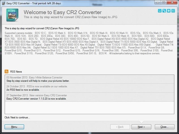
Task: Open the Menu button
Action: coord(14,127)
